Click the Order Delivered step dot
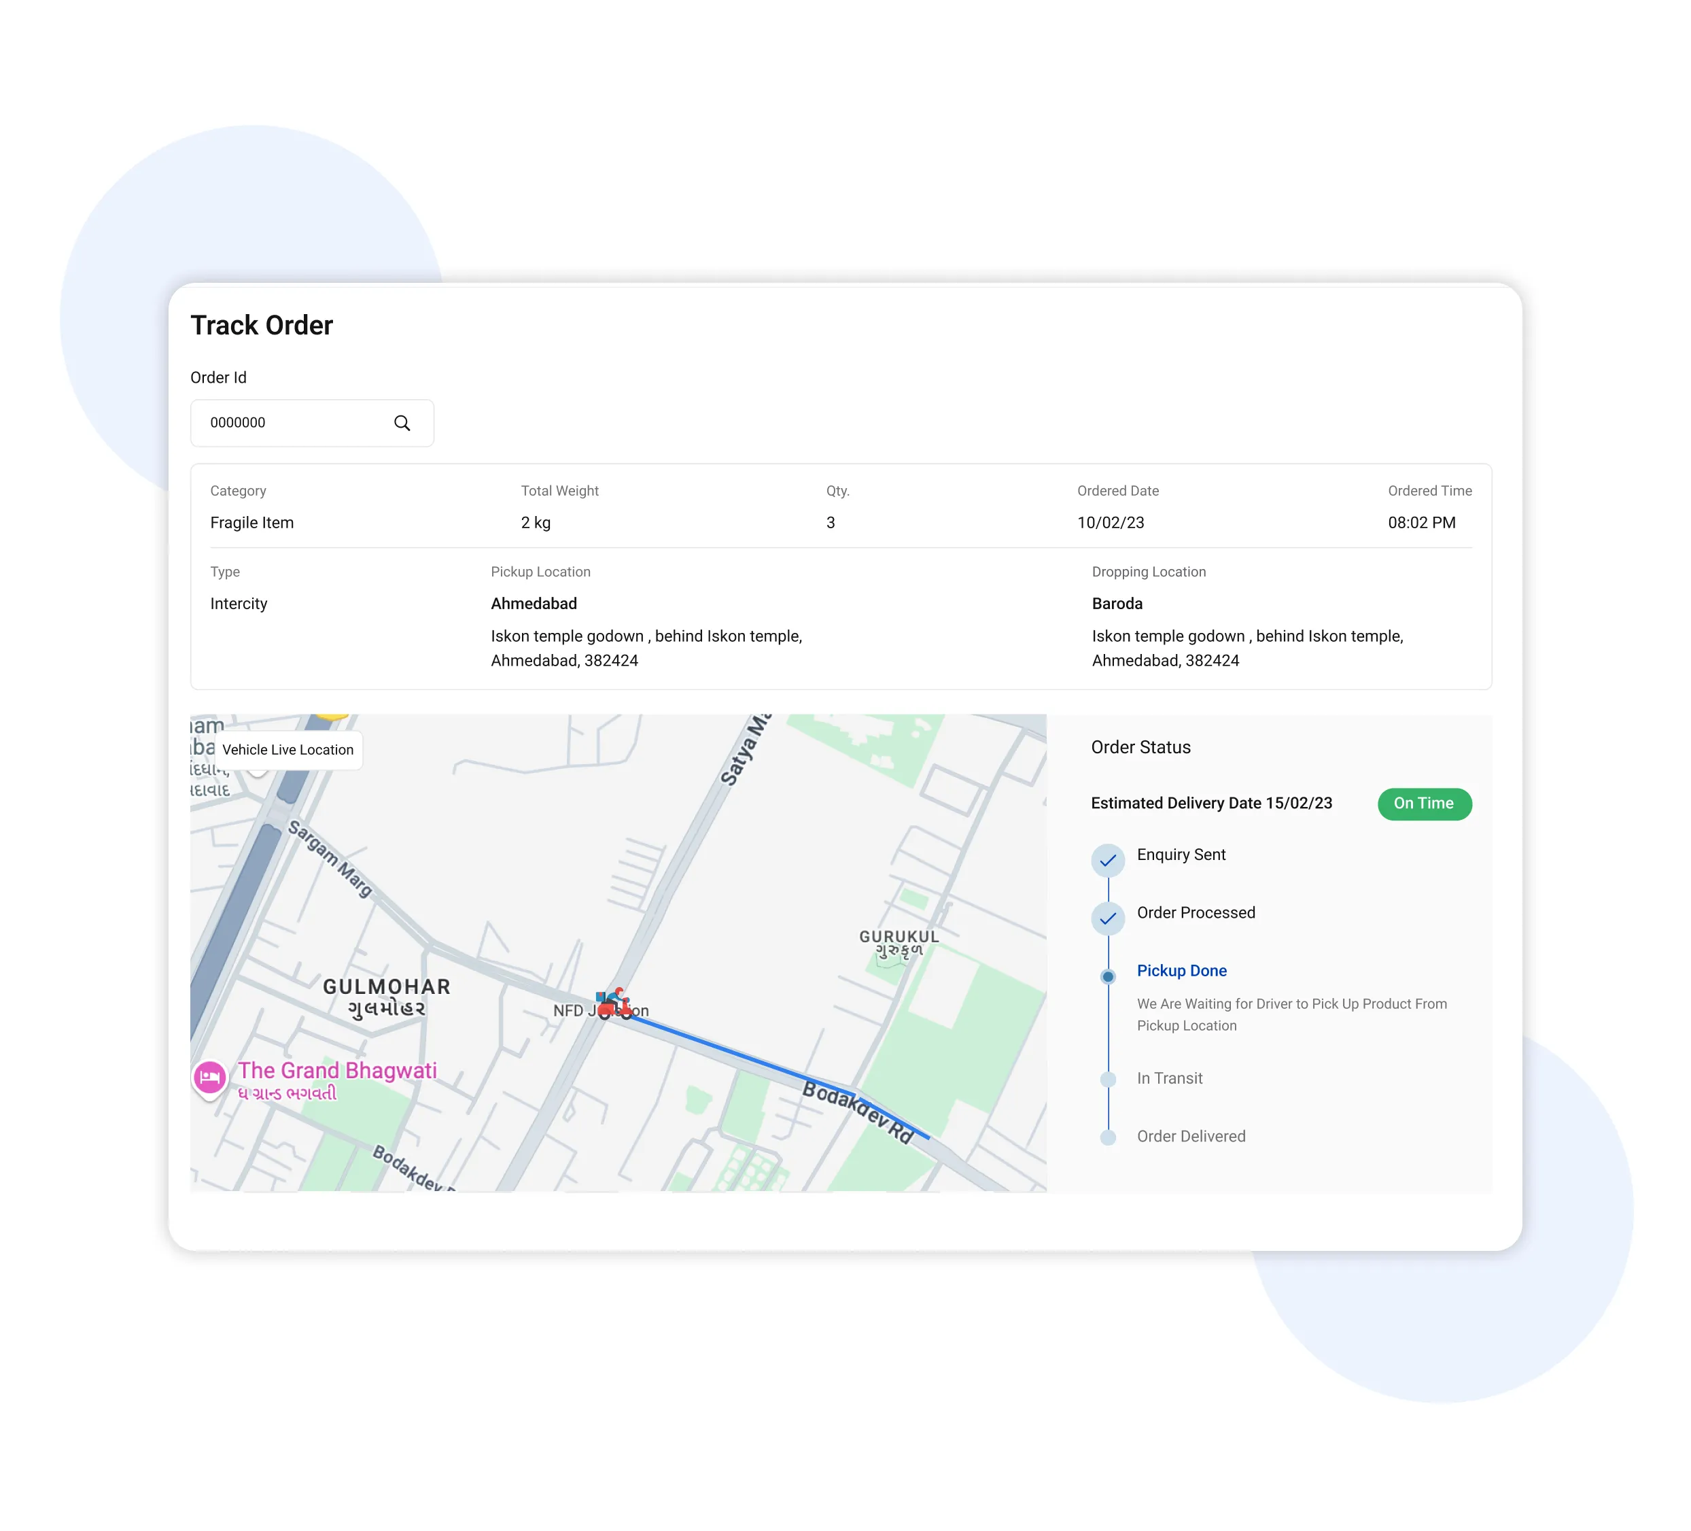Viewport: 1691px width, 1531px height. click(1107, 1137)
